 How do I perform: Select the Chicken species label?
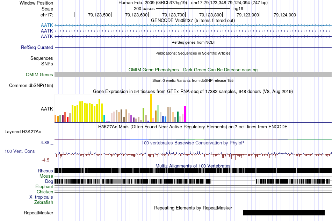pos(45,192)
